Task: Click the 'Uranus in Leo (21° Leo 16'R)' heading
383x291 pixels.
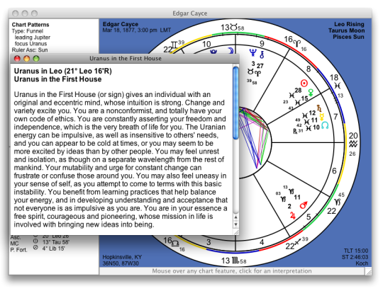Action: click(63, 71)
